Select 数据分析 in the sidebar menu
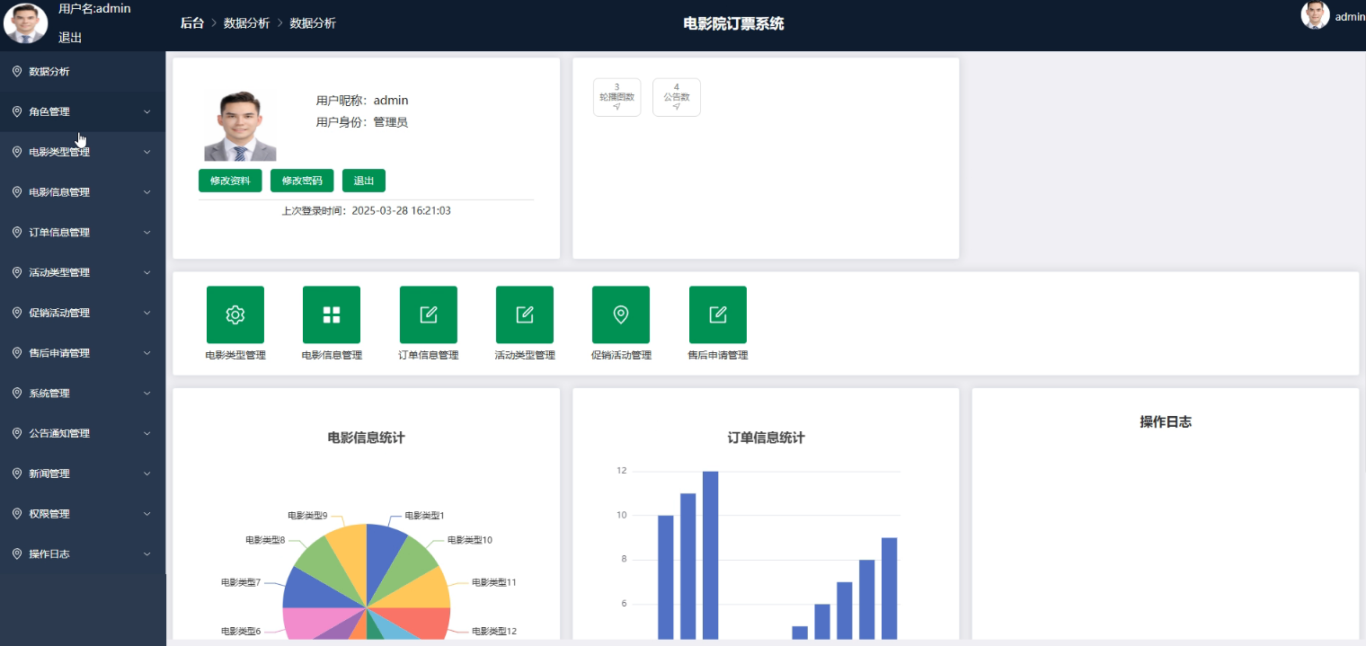 tap(83, 71)
